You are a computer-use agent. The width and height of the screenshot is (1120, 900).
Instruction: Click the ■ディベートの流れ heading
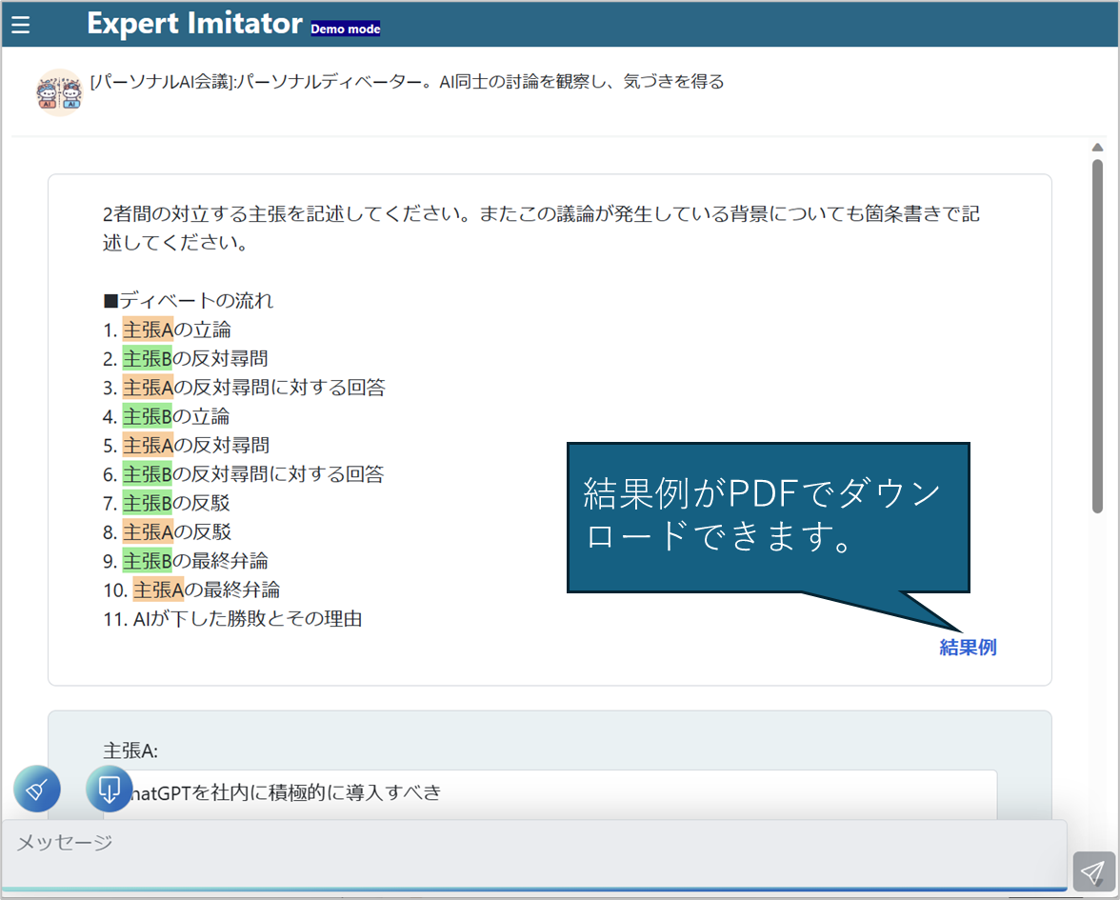point(189,301)
